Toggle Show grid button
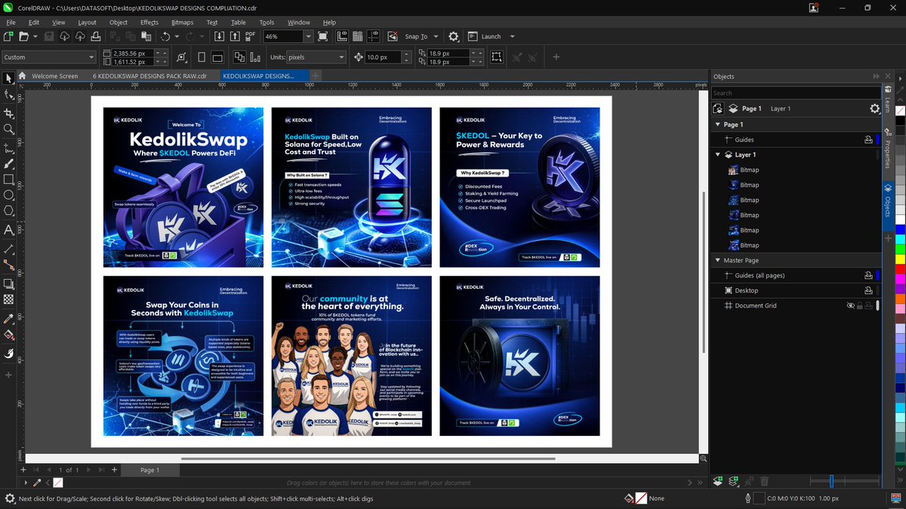Image resolution: width=906 pixels, height=509 pixels. click(x=356, y=36)
